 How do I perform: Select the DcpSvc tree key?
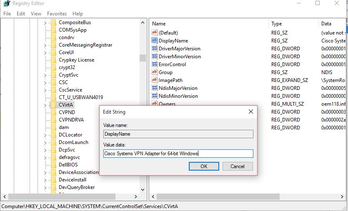click(67, 150)
